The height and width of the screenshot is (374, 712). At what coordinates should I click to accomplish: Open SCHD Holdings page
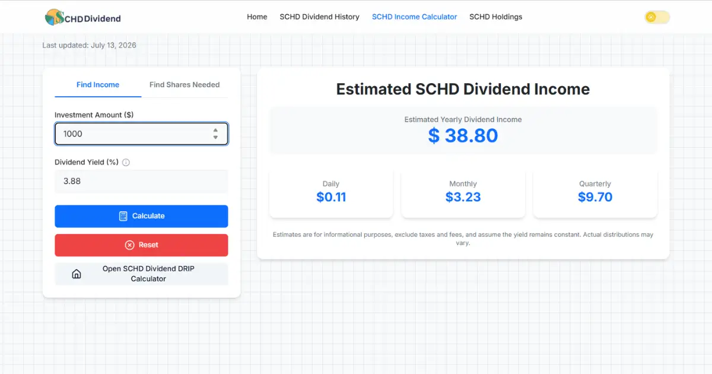coord(495,17)
